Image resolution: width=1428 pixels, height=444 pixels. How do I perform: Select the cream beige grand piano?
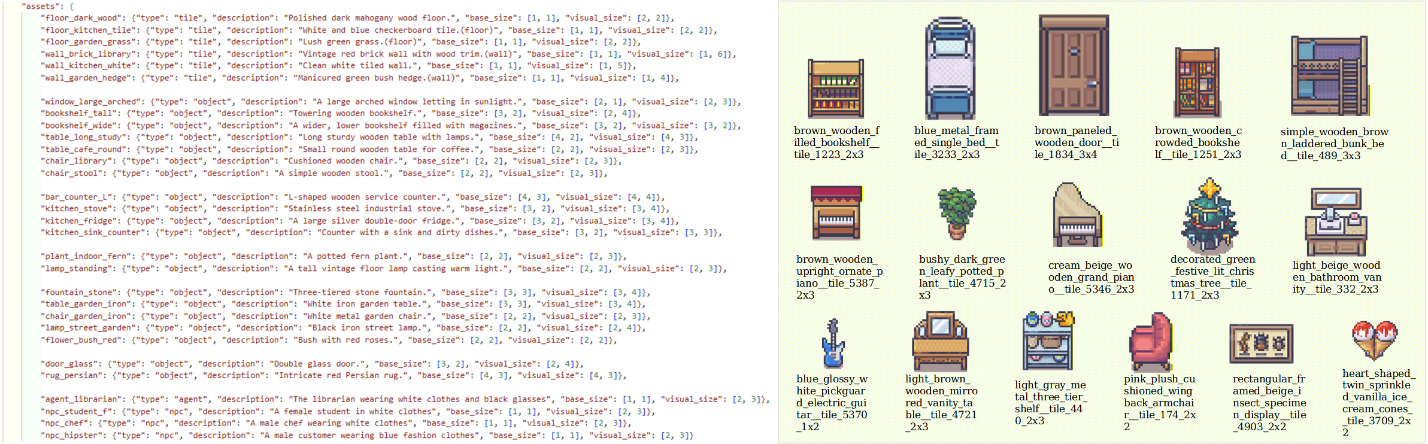[x=1077, y=215]
